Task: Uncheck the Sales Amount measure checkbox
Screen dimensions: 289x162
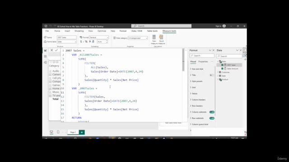Action: coord(222,69)
